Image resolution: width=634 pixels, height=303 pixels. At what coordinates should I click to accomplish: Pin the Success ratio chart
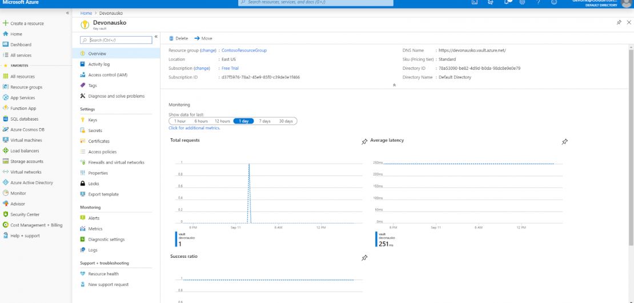click(364, 258)
